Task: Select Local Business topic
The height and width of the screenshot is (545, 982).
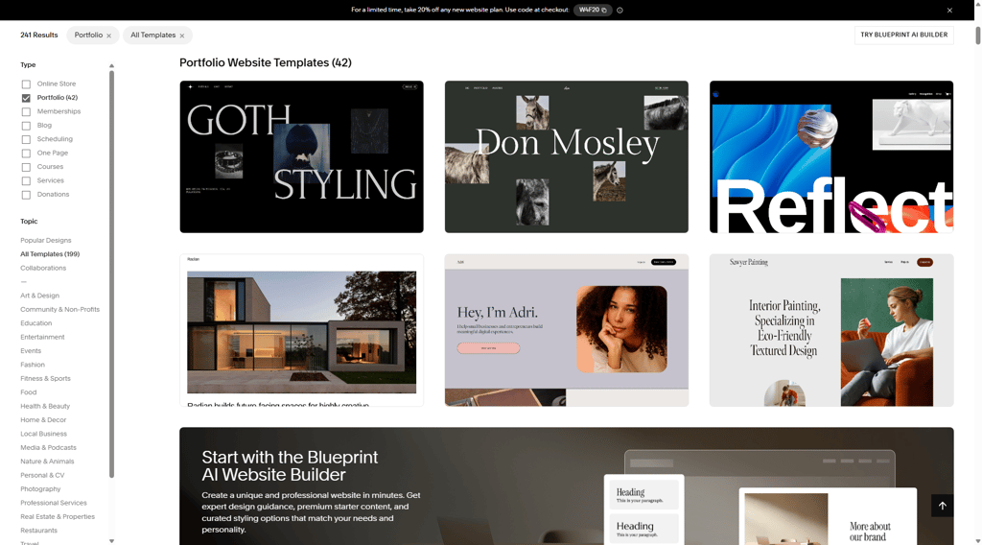Action: 43,434
